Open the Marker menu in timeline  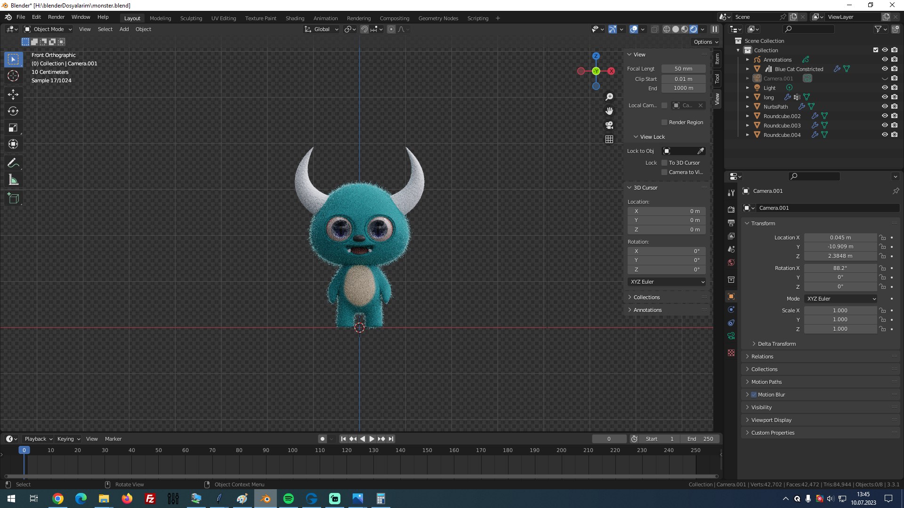(113, 439)
